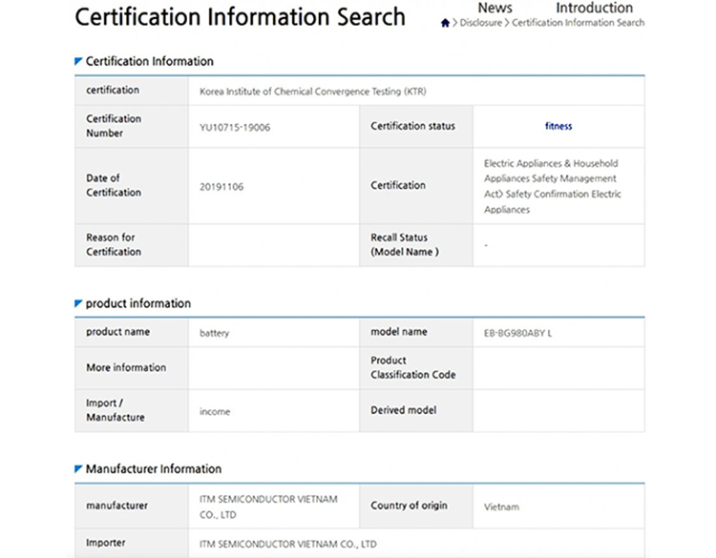The width and height of the screenshot is (716, 558).
Task: Click the Safety Confirmation Electric Appliances text
Action: click(553, 201)
